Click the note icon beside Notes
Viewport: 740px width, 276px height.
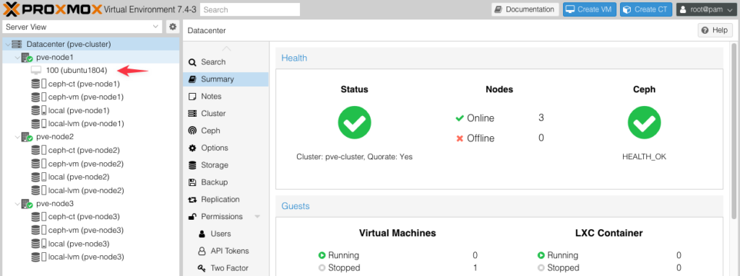[192, 97]
